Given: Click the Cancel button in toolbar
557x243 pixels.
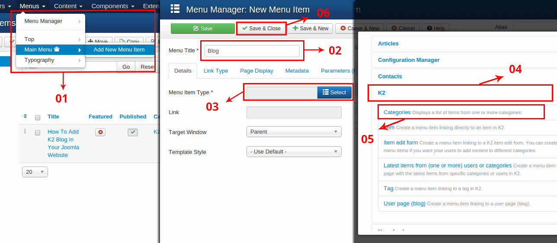Looking at the screenshot, I should 403,29.
